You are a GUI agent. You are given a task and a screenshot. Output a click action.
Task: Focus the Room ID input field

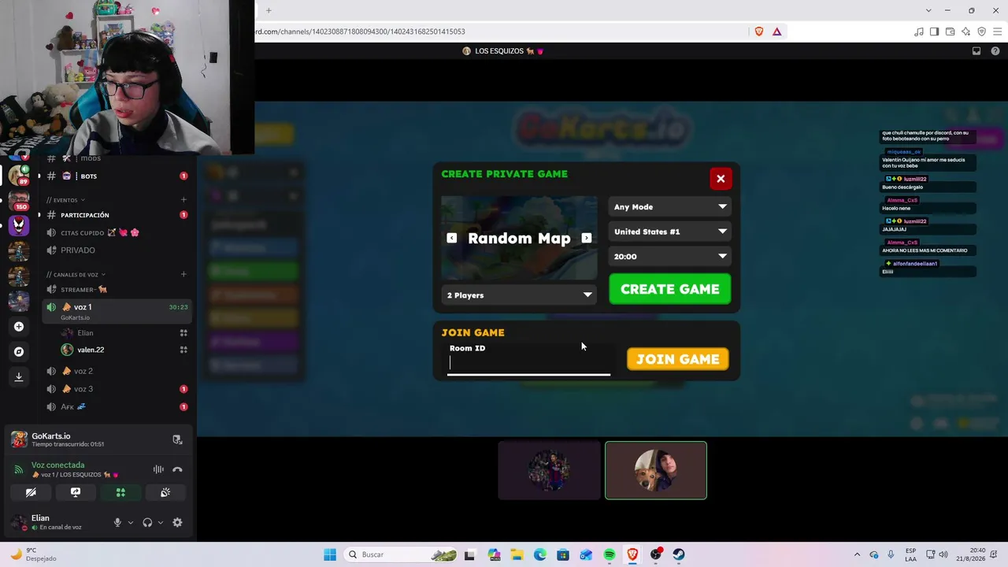tap(529, 363)
